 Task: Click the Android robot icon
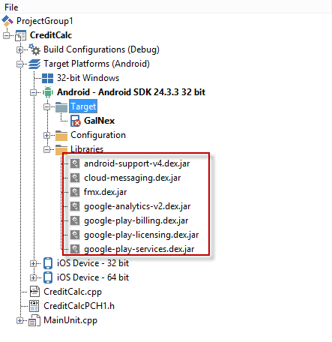point(48,92)
